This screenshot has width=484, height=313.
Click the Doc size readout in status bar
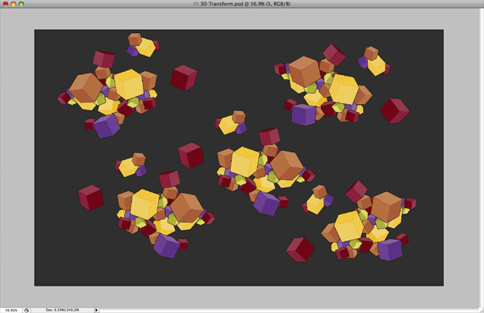coord(62,310)
